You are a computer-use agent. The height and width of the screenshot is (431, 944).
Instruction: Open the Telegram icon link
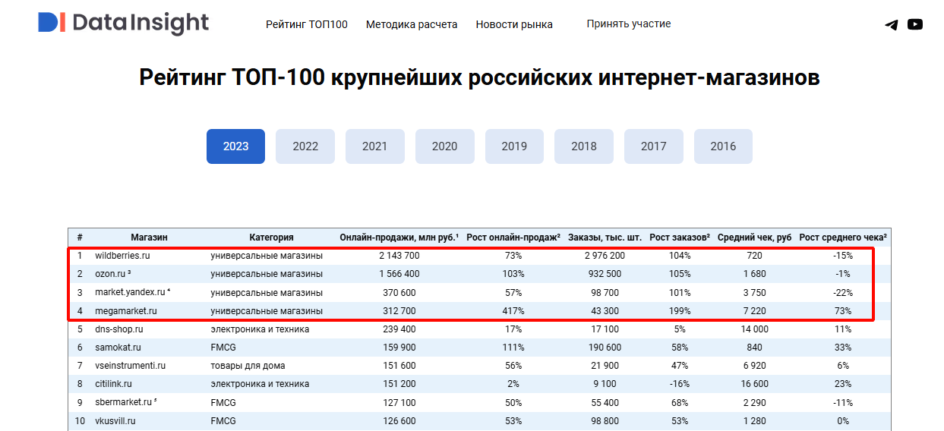(892, 24)
